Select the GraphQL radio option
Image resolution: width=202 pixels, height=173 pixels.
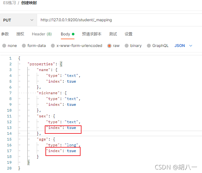[x=149, y=46]
